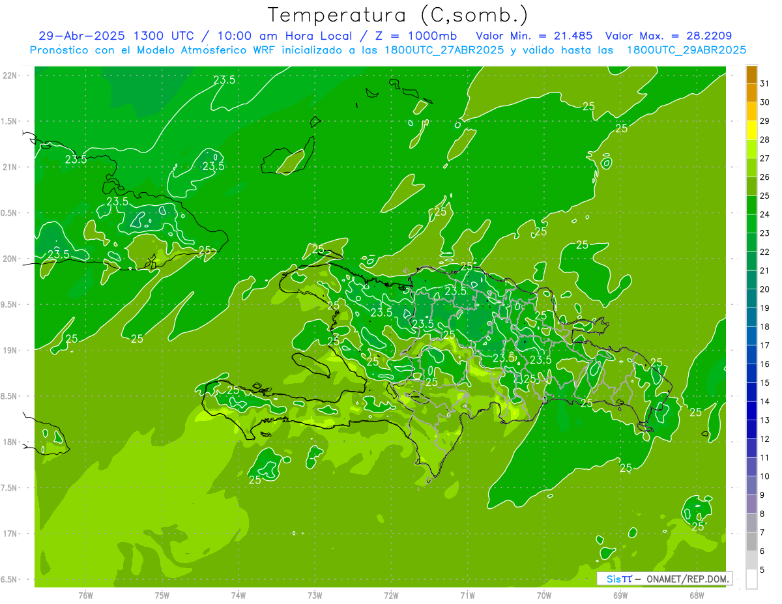This screenshot has width=782, height=604.
Task: Click the colorbar segment between 29 and 30
Action: tap(751, 112)
